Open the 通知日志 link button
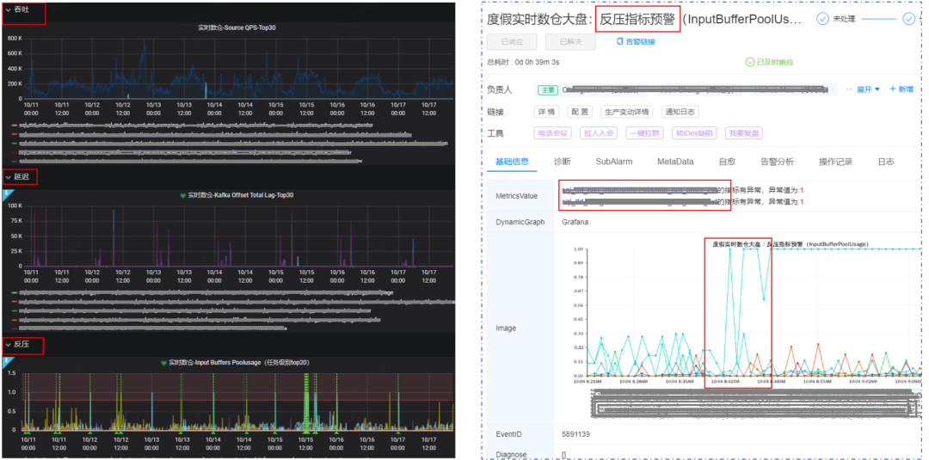Image resolution: width=929 pixels, height=460 pixels. 680,112
